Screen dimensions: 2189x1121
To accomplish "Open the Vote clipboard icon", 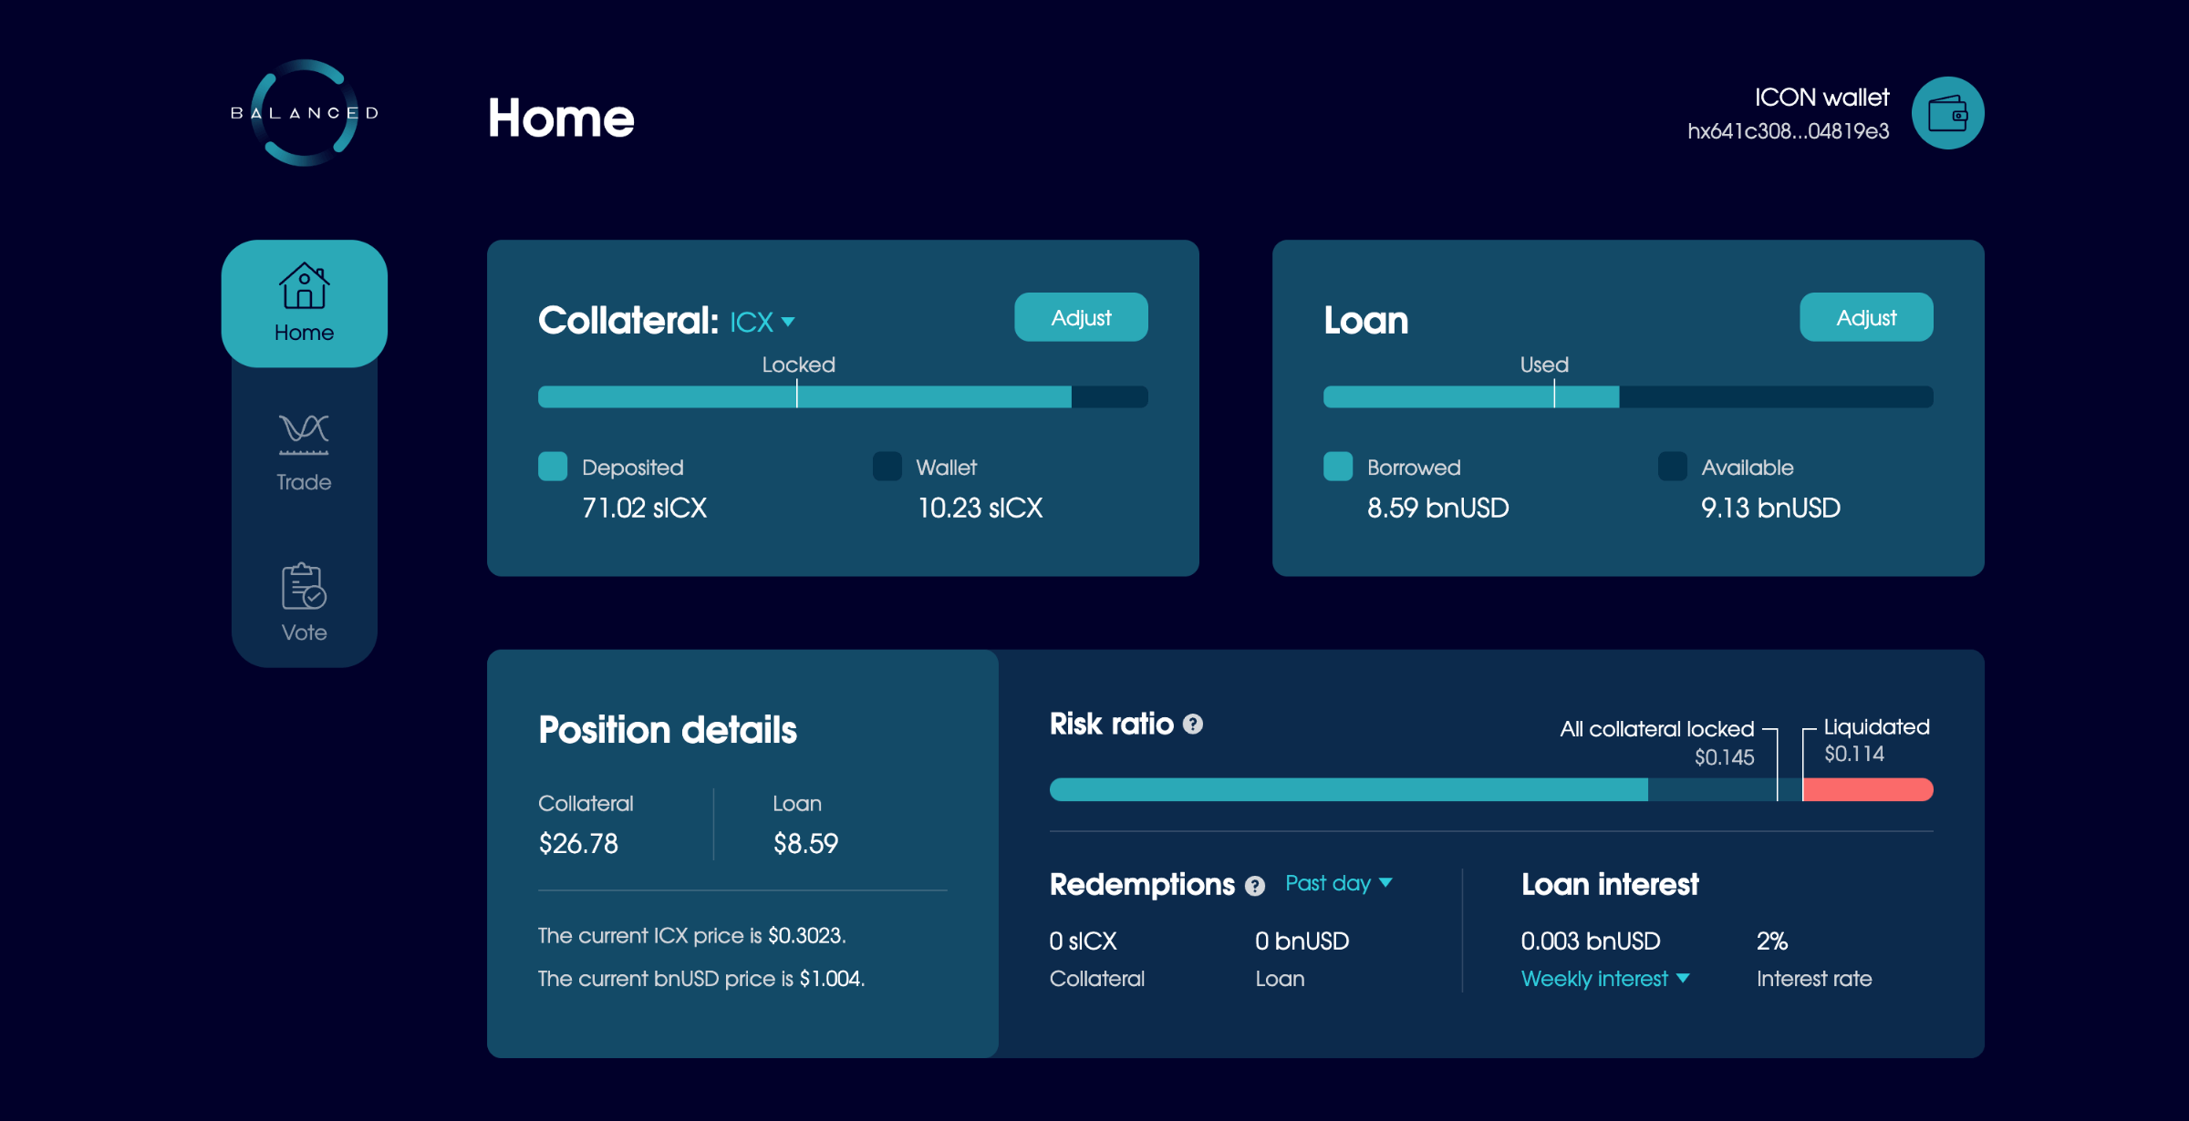I will (304, 586).
